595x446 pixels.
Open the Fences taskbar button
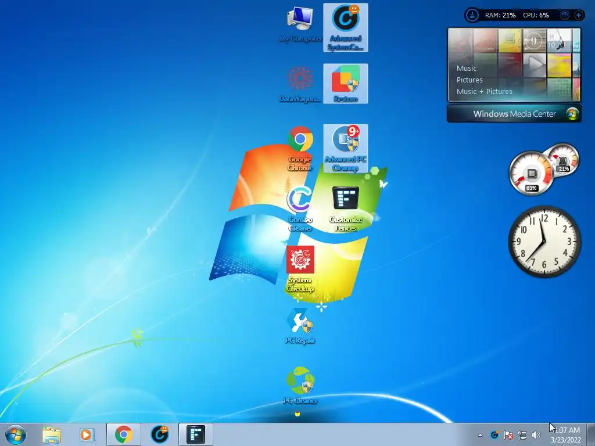click(x=196, y=434)
